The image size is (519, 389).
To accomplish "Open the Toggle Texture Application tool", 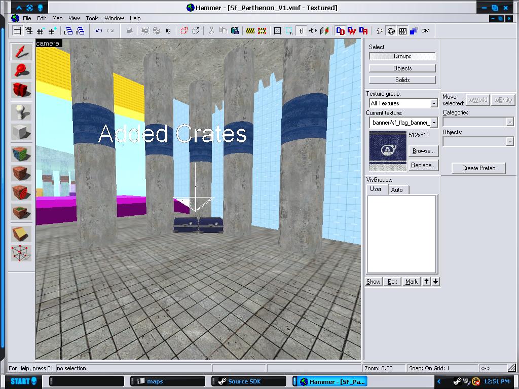I will pyautogui.click(x=21, y=153).
